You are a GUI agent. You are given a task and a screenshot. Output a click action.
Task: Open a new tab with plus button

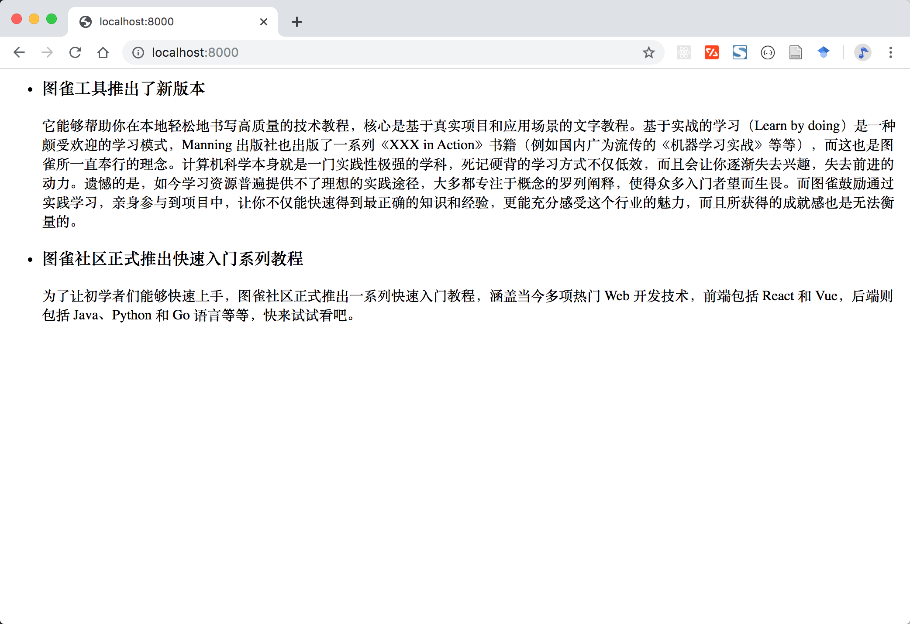(x=296, y=22)
